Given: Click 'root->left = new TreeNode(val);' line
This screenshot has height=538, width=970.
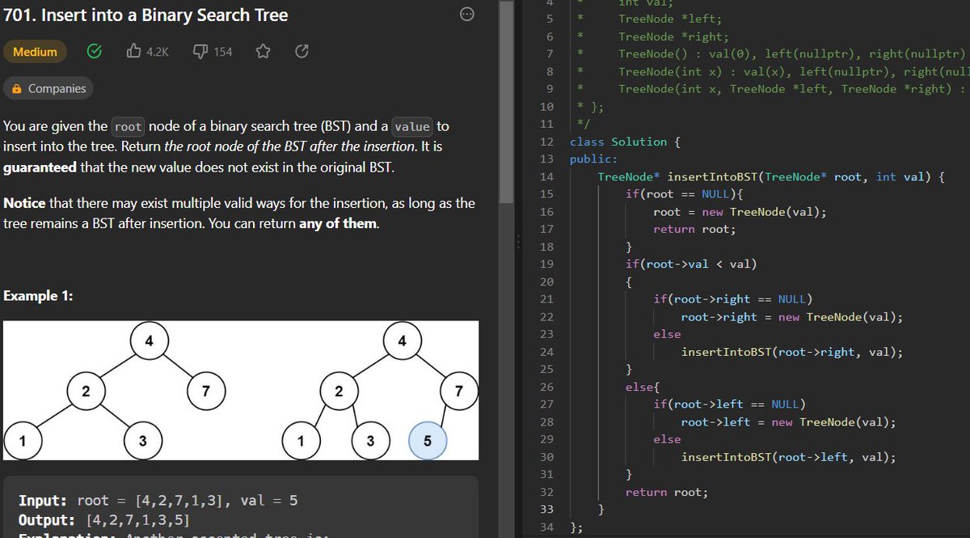Looking at the screenshot, I should pos(788,422).
